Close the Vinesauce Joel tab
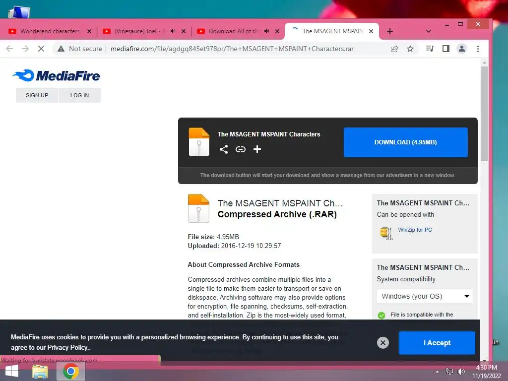Viewport: 508px width, 381px height. [184, 31]
